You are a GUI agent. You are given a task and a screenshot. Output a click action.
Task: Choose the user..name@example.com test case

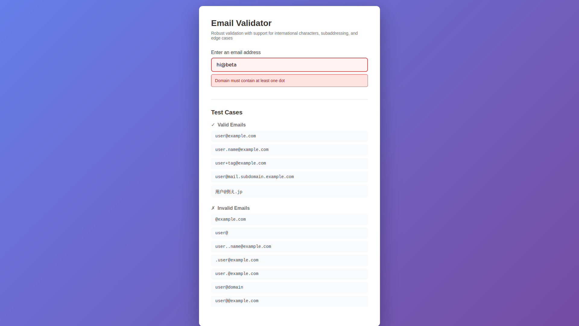289,247
